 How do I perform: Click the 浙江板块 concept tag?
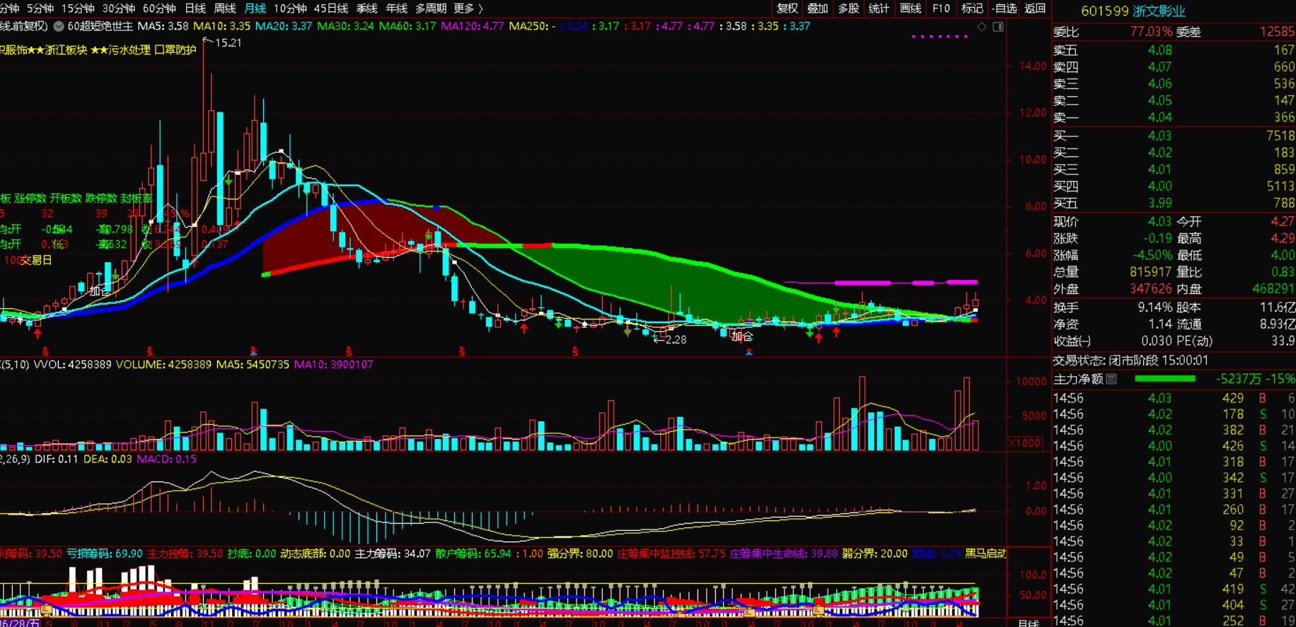(x=66, y=50)
